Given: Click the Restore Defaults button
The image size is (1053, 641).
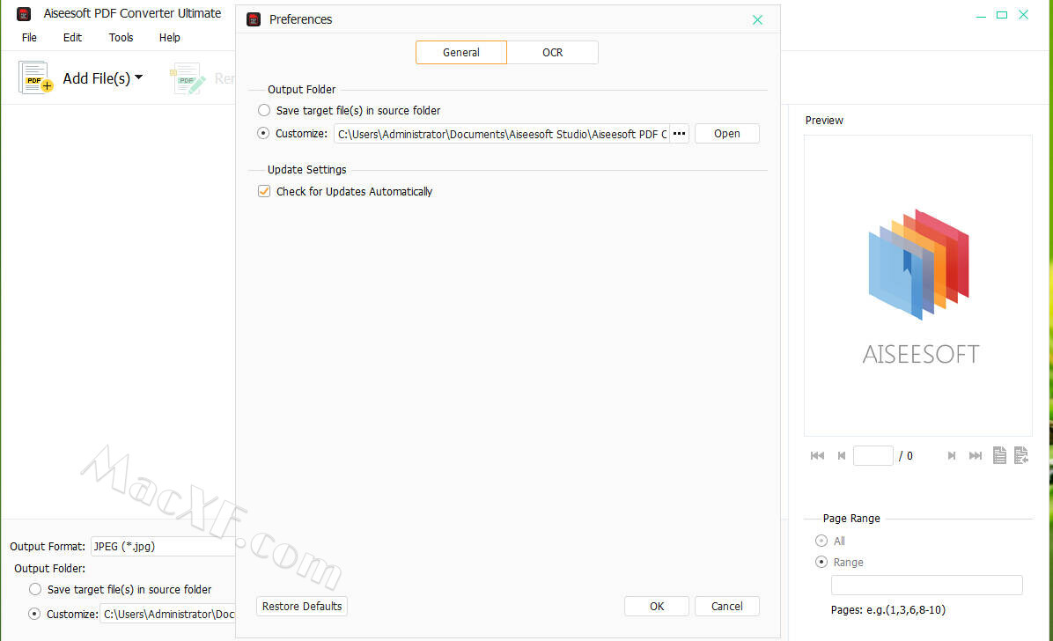Looking at the screenshot, I should coord(302,606).
